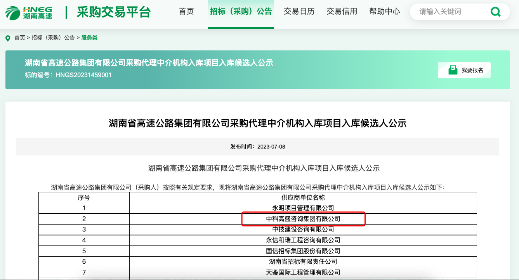Screen dimensions: 519x280
Task: Click the 序号 column header
Action: pos(84,197)
